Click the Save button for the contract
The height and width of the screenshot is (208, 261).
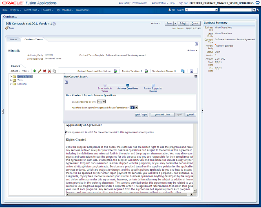click(169, 24)
